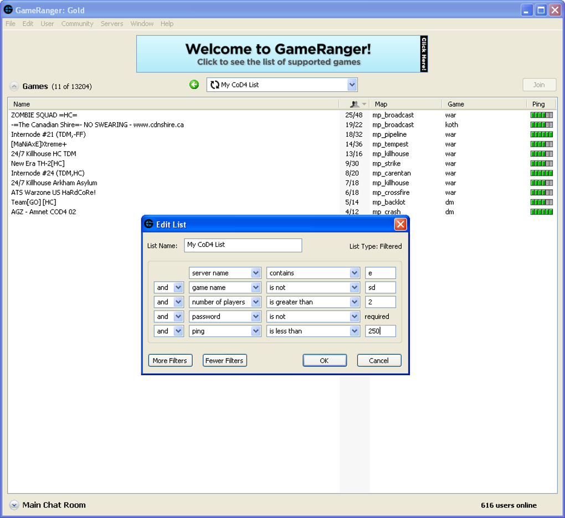Open the Edit menu
The width and height of the screenshot is (565, 518).
pyautogui.click(x=28, y=24)
